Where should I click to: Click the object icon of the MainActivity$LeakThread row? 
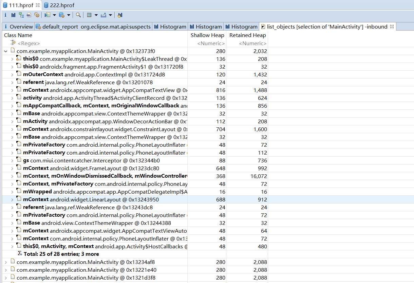(19, 59)
